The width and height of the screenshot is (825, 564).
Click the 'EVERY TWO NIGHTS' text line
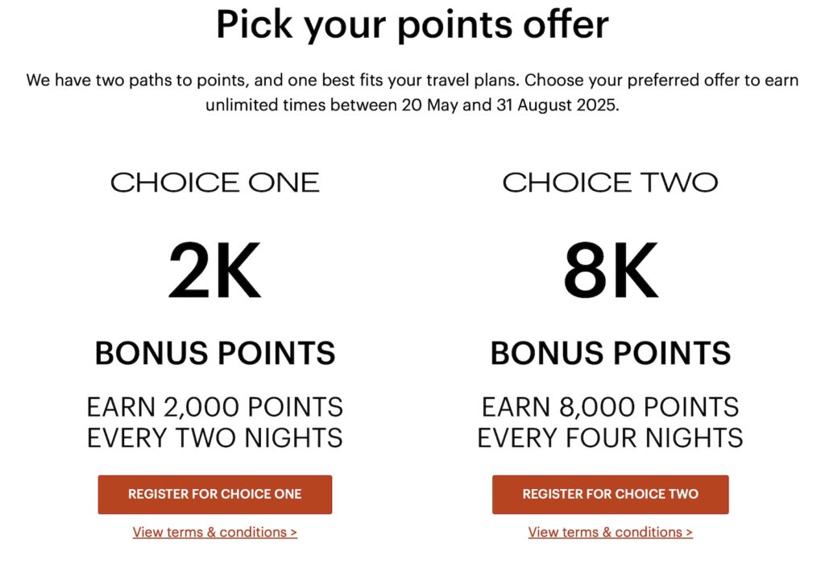point(214,438)
